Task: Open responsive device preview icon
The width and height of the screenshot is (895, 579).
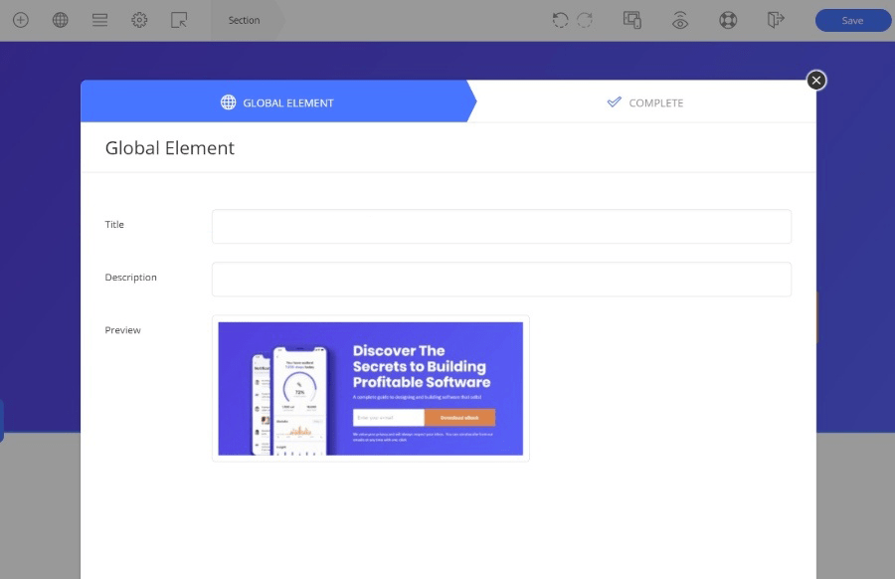Action: (x=632, y=20)
